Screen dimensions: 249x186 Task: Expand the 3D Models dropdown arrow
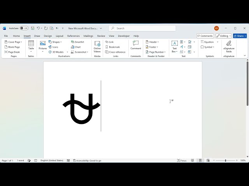pos(67,52)
